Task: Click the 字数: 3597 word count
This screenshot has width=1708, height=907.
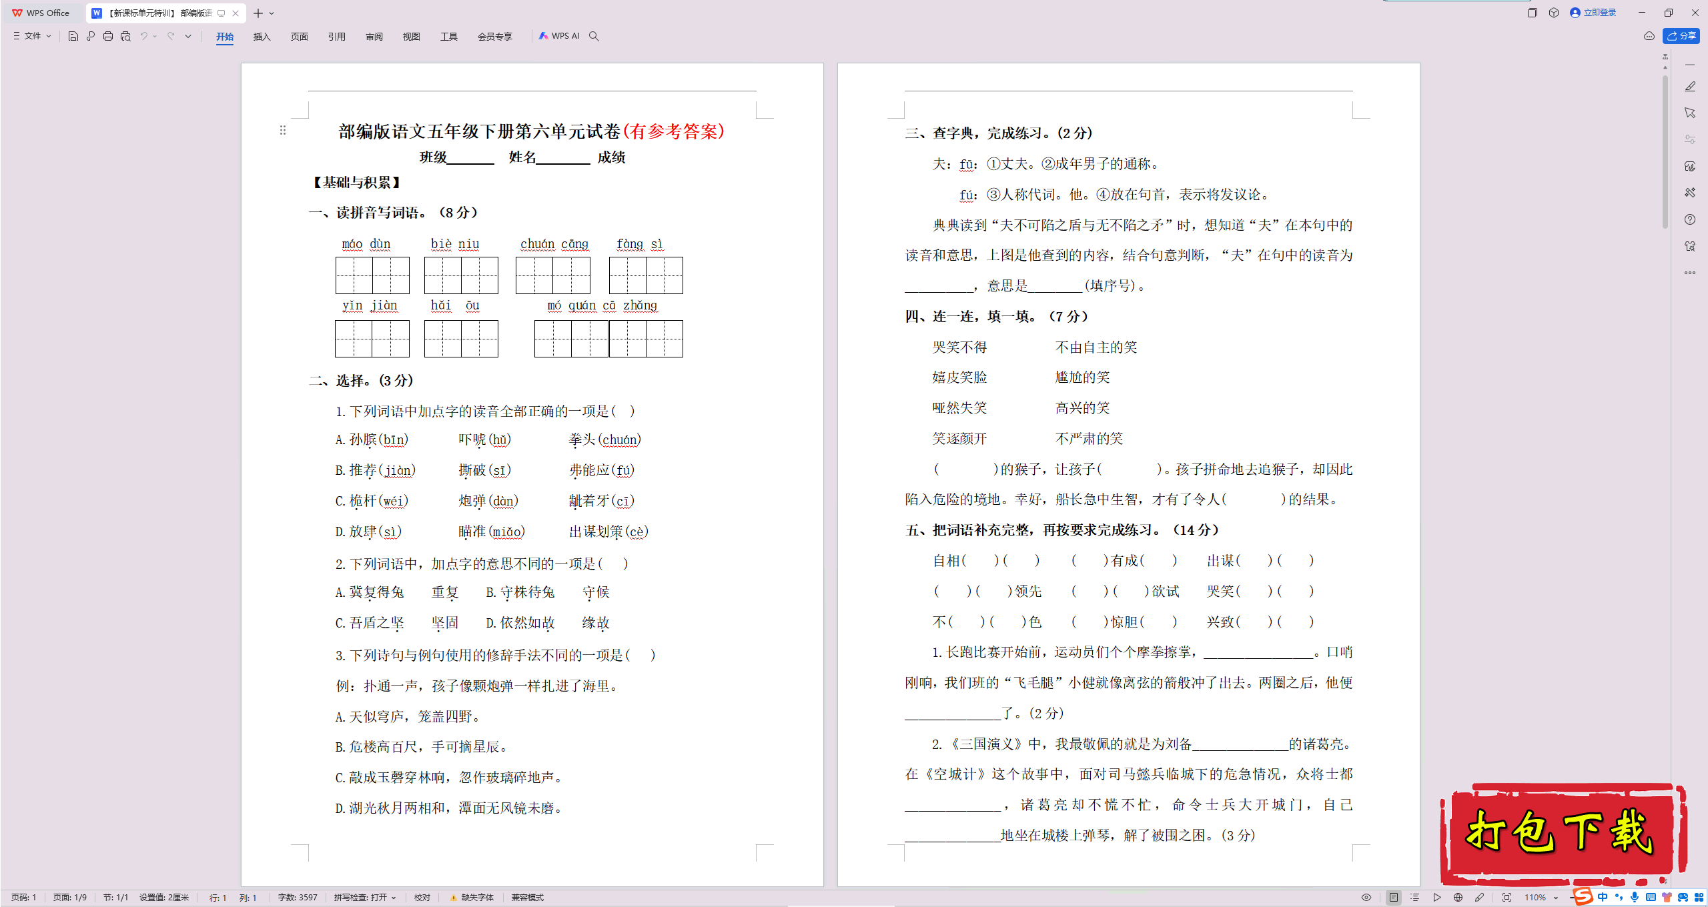Action: click(298, 898)
